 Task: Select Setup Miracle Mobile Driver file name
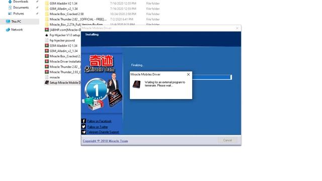65,82
